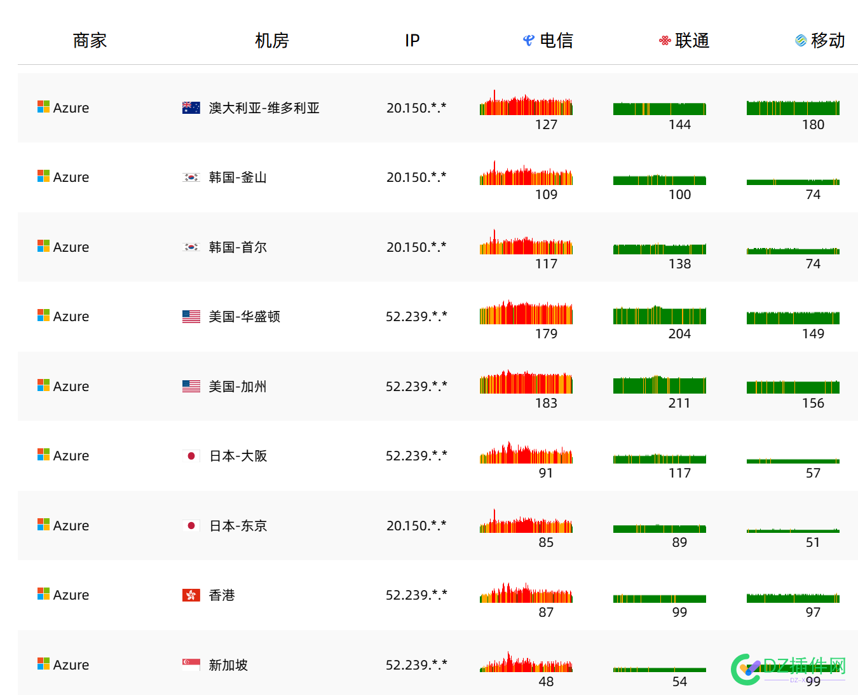Open the 韩国-首尔 datacenter entry
Viewport: 858px width, 695px height.
coord(238,247)
